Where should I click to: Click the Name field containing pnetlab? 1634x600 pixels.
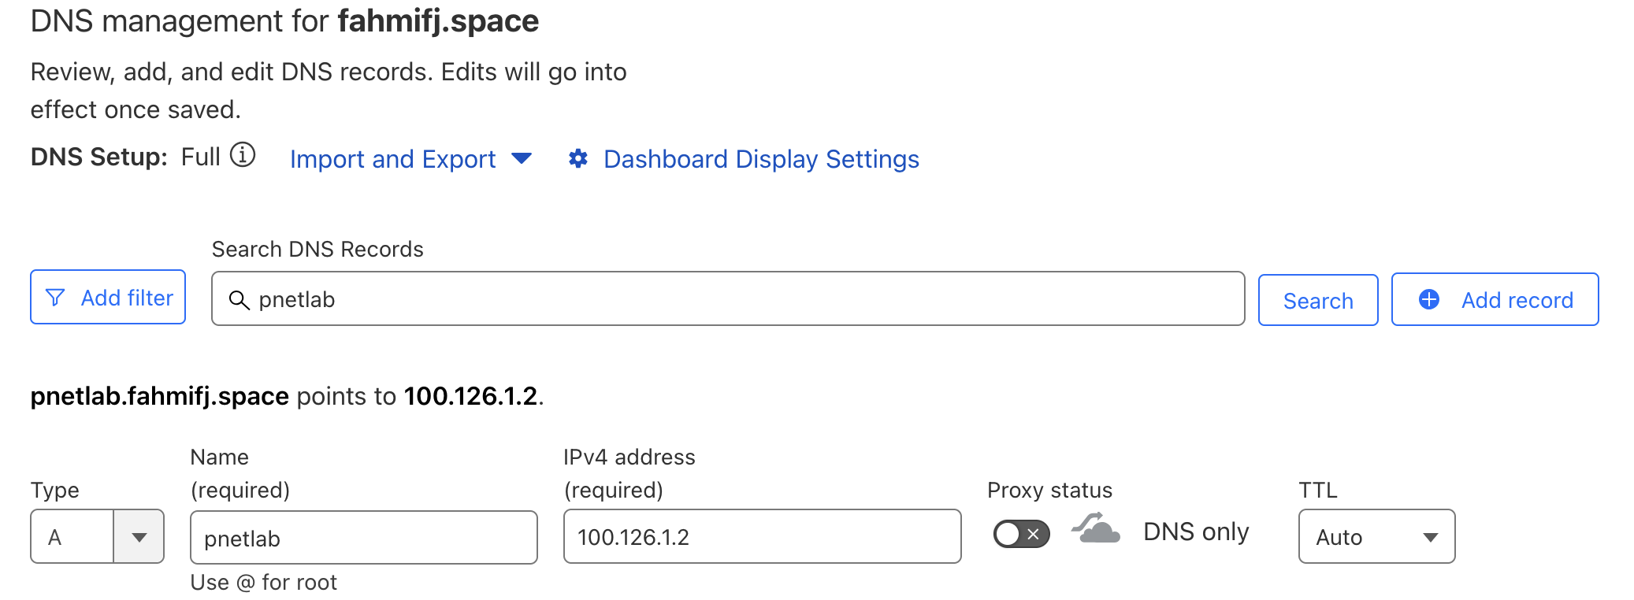364,538
